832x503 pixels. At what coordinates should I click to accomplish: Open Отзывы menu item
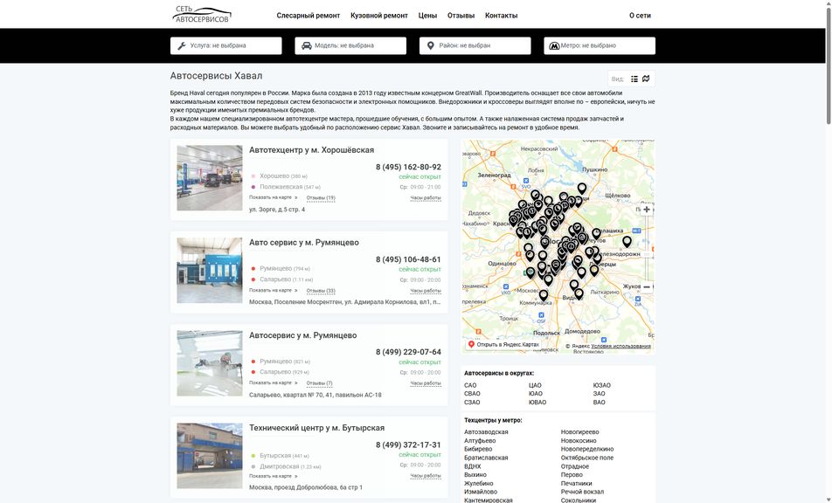(461, 16)
